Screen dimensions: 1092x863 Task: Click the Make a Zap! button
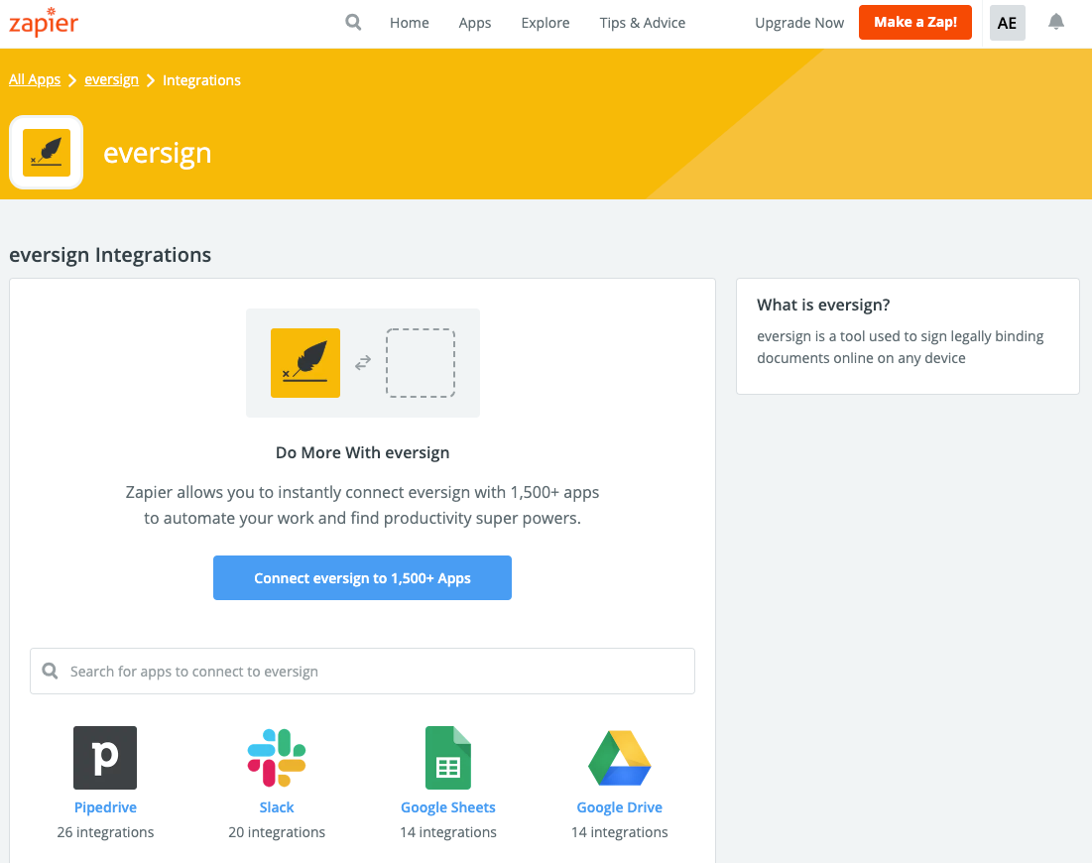(915, 22)
